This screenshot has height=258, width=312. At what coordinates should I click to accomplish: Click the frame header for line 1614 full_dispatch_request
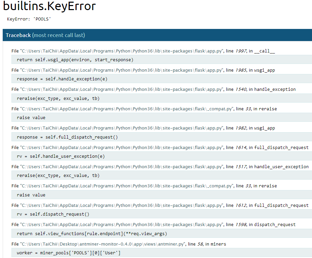click(160, 148)
